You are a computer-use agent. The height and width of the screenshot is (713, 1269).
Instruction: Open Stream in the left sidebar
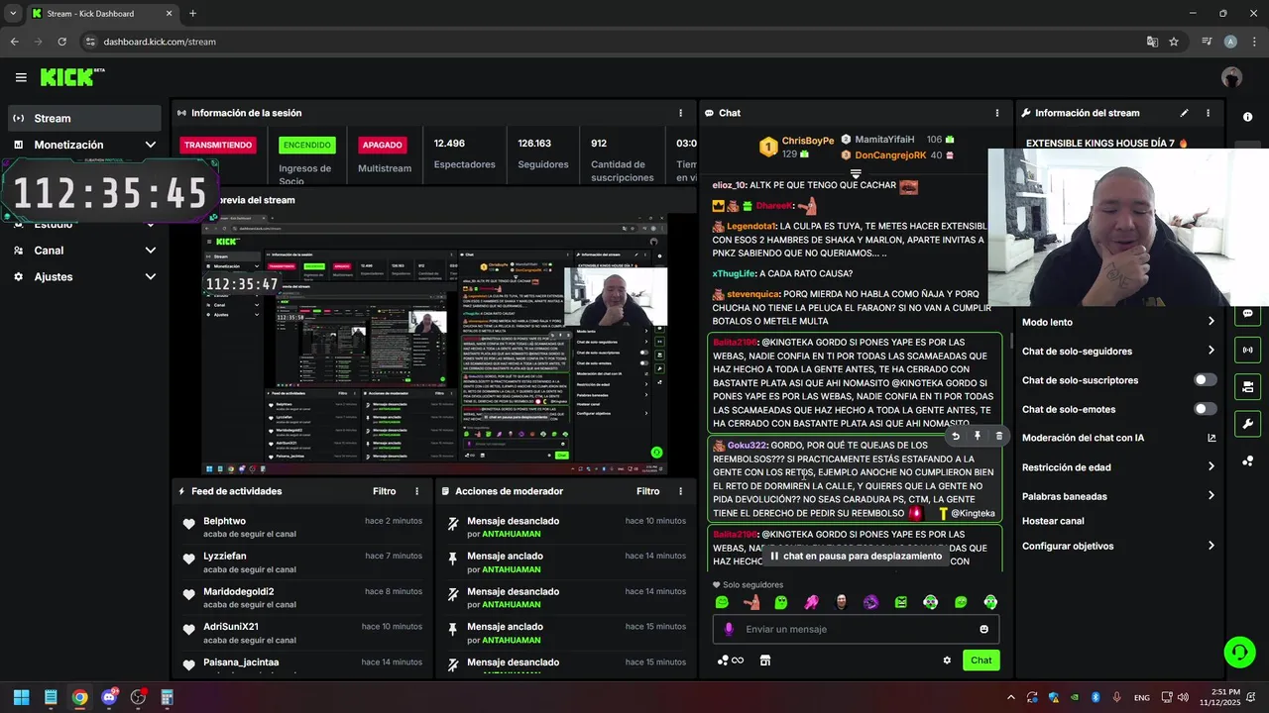coord(83,118)
